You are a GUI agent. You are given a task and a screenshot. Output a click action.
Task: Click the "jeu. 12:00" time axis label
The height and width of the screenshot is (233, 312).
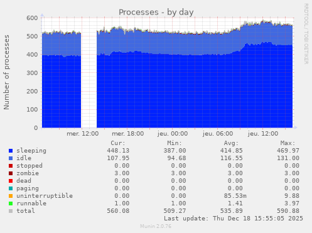263,134
